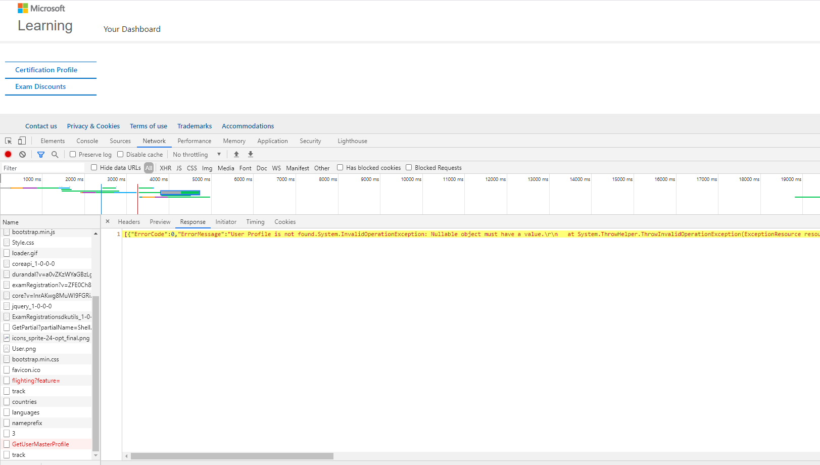820x465 pixels.
Task: Stop recording network log with red button
Action: tap(8, 154)
